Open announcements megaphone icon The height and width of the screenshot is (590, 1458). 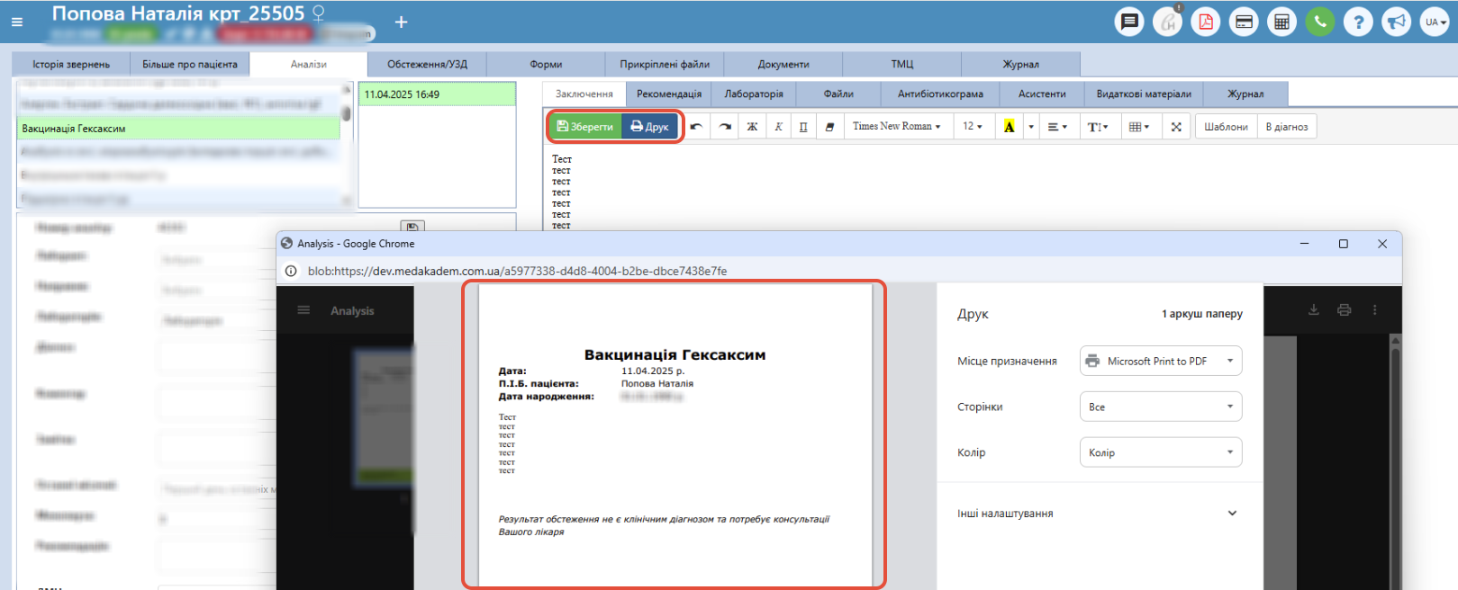point(1397,22)
